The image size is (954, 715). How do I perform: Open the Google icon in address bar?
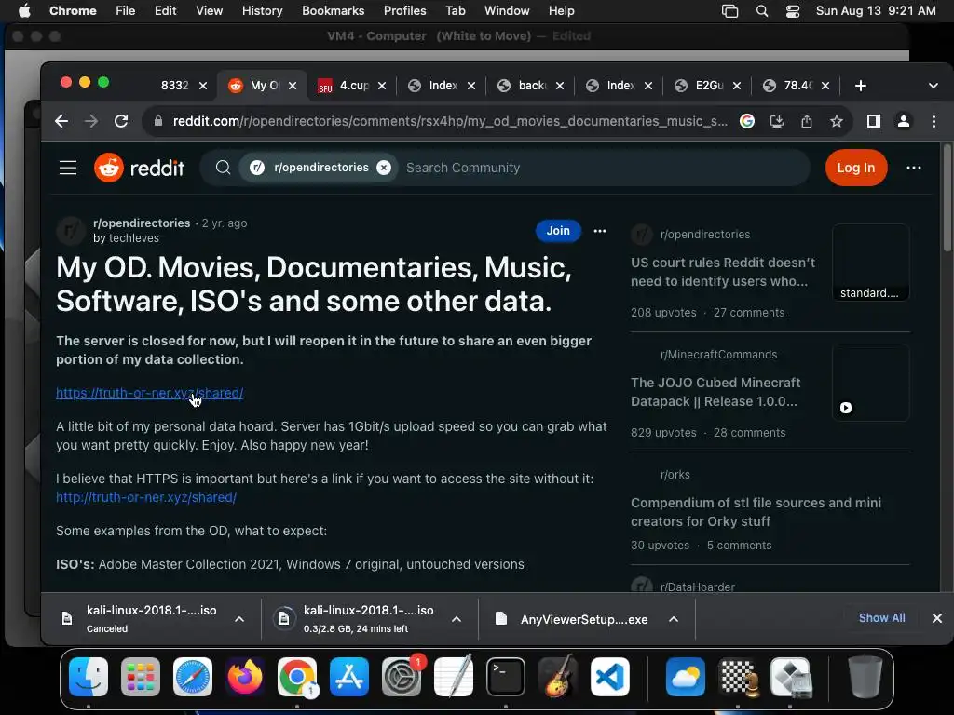[x=747, y=121]
